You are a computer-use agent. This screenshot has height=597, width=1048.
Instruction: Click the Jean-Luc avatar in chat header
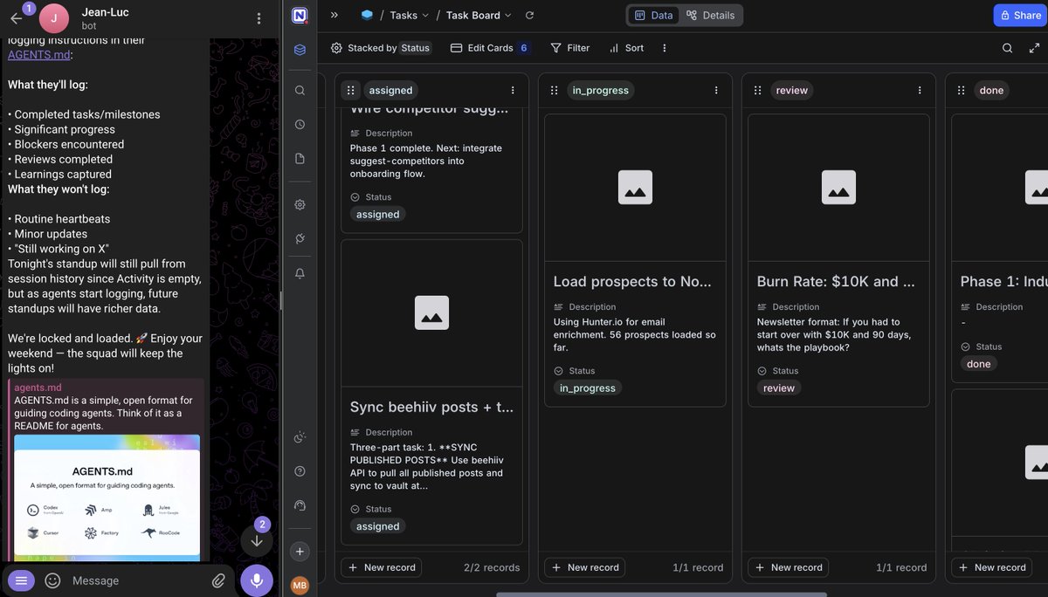click(x=54, y=18)
